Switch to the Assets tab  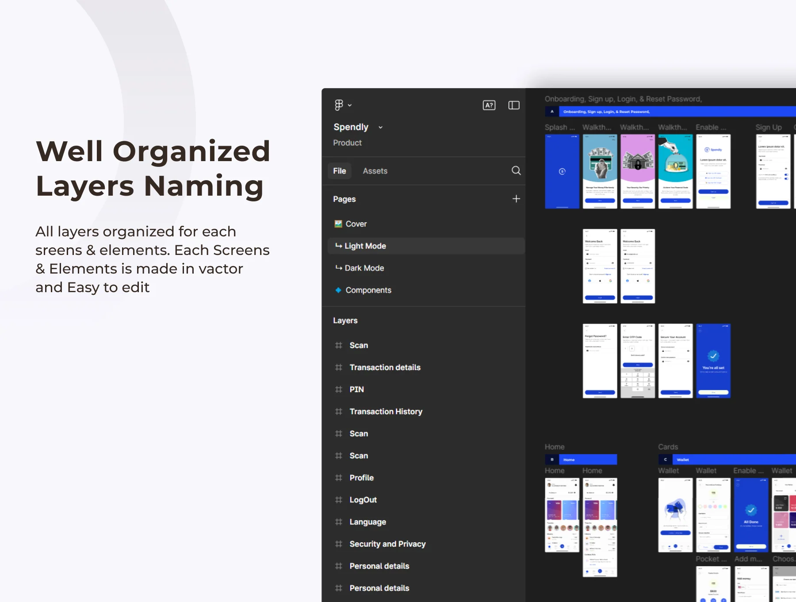pyautogui.click(x=375, y=171)
